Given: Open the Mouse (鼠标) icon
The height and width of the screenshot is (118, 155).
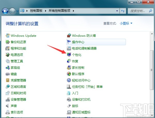Looking at the screenshot, I should click(69, 106).
